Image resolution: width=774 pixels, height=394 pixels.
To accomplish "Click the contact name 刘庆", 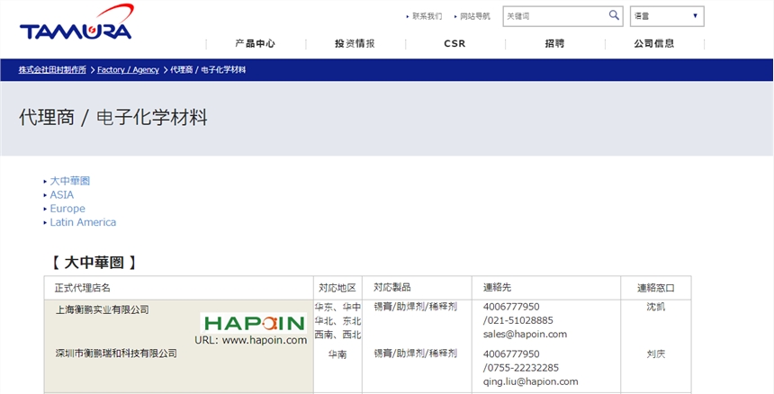I will [x=655, y=354].
